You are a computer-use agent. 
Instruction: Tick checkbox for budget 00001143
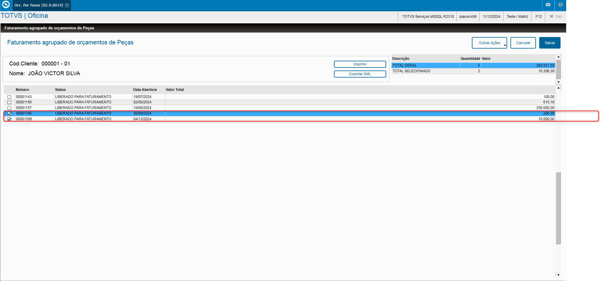9,97
